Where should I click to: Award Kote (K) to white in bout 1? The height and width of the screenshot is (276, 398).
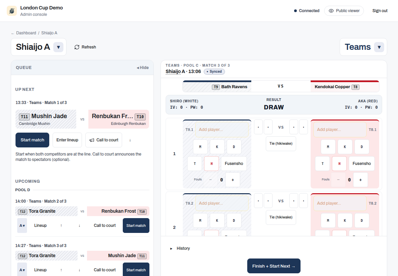(217, 147)
